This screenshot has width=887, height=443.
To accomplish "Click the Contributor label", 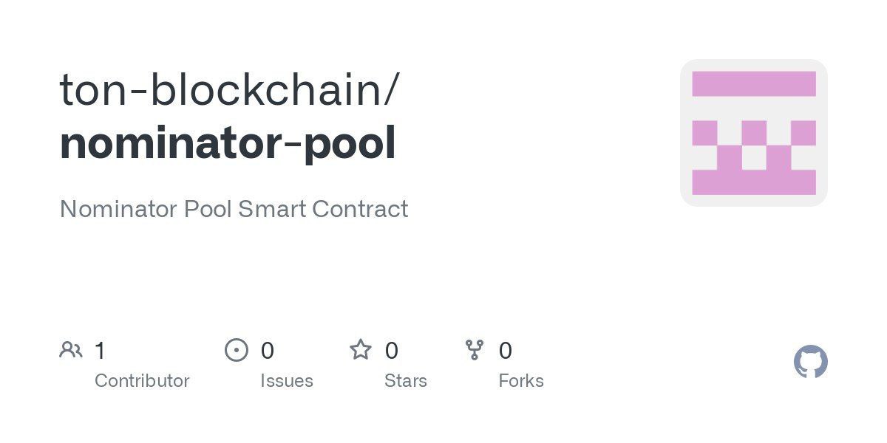I will 142,381.
